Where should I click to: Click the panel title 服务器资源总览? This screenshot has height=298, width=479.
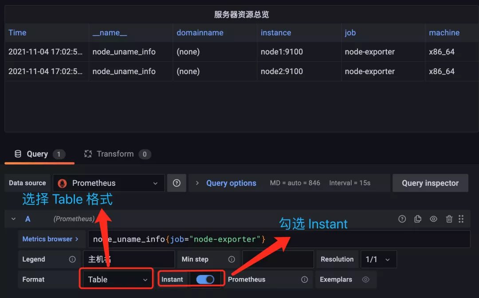point(241,14)
